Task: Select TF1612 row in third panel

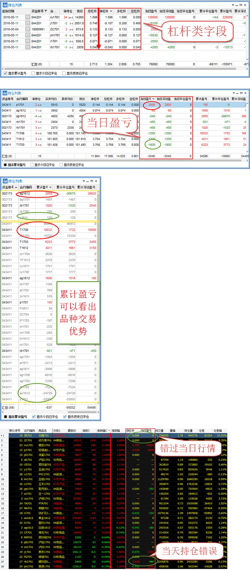Action: (x=49, y=260)
